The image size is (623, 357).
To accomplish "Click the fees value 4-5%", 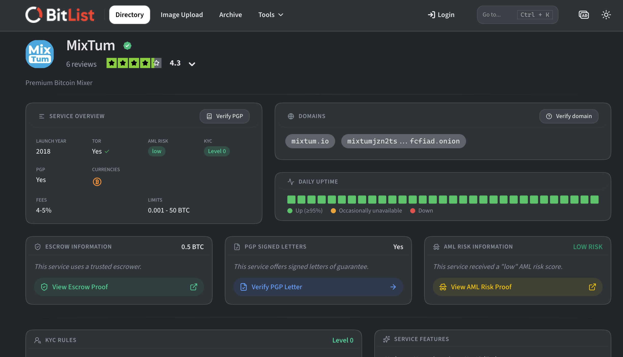I will tap(44, 210).
